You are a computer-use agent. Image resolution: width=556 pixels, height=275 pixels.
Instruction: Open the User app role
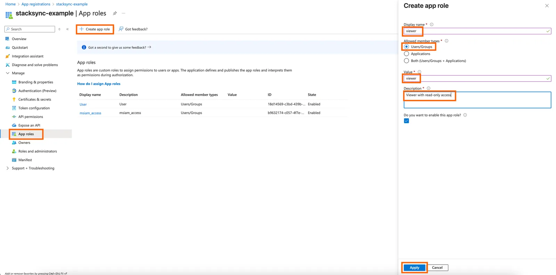[83, 104]
